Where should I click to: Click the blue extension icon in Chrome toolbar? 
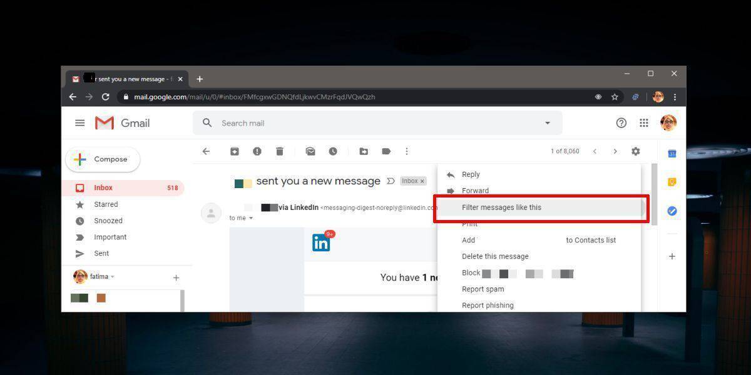636,97
